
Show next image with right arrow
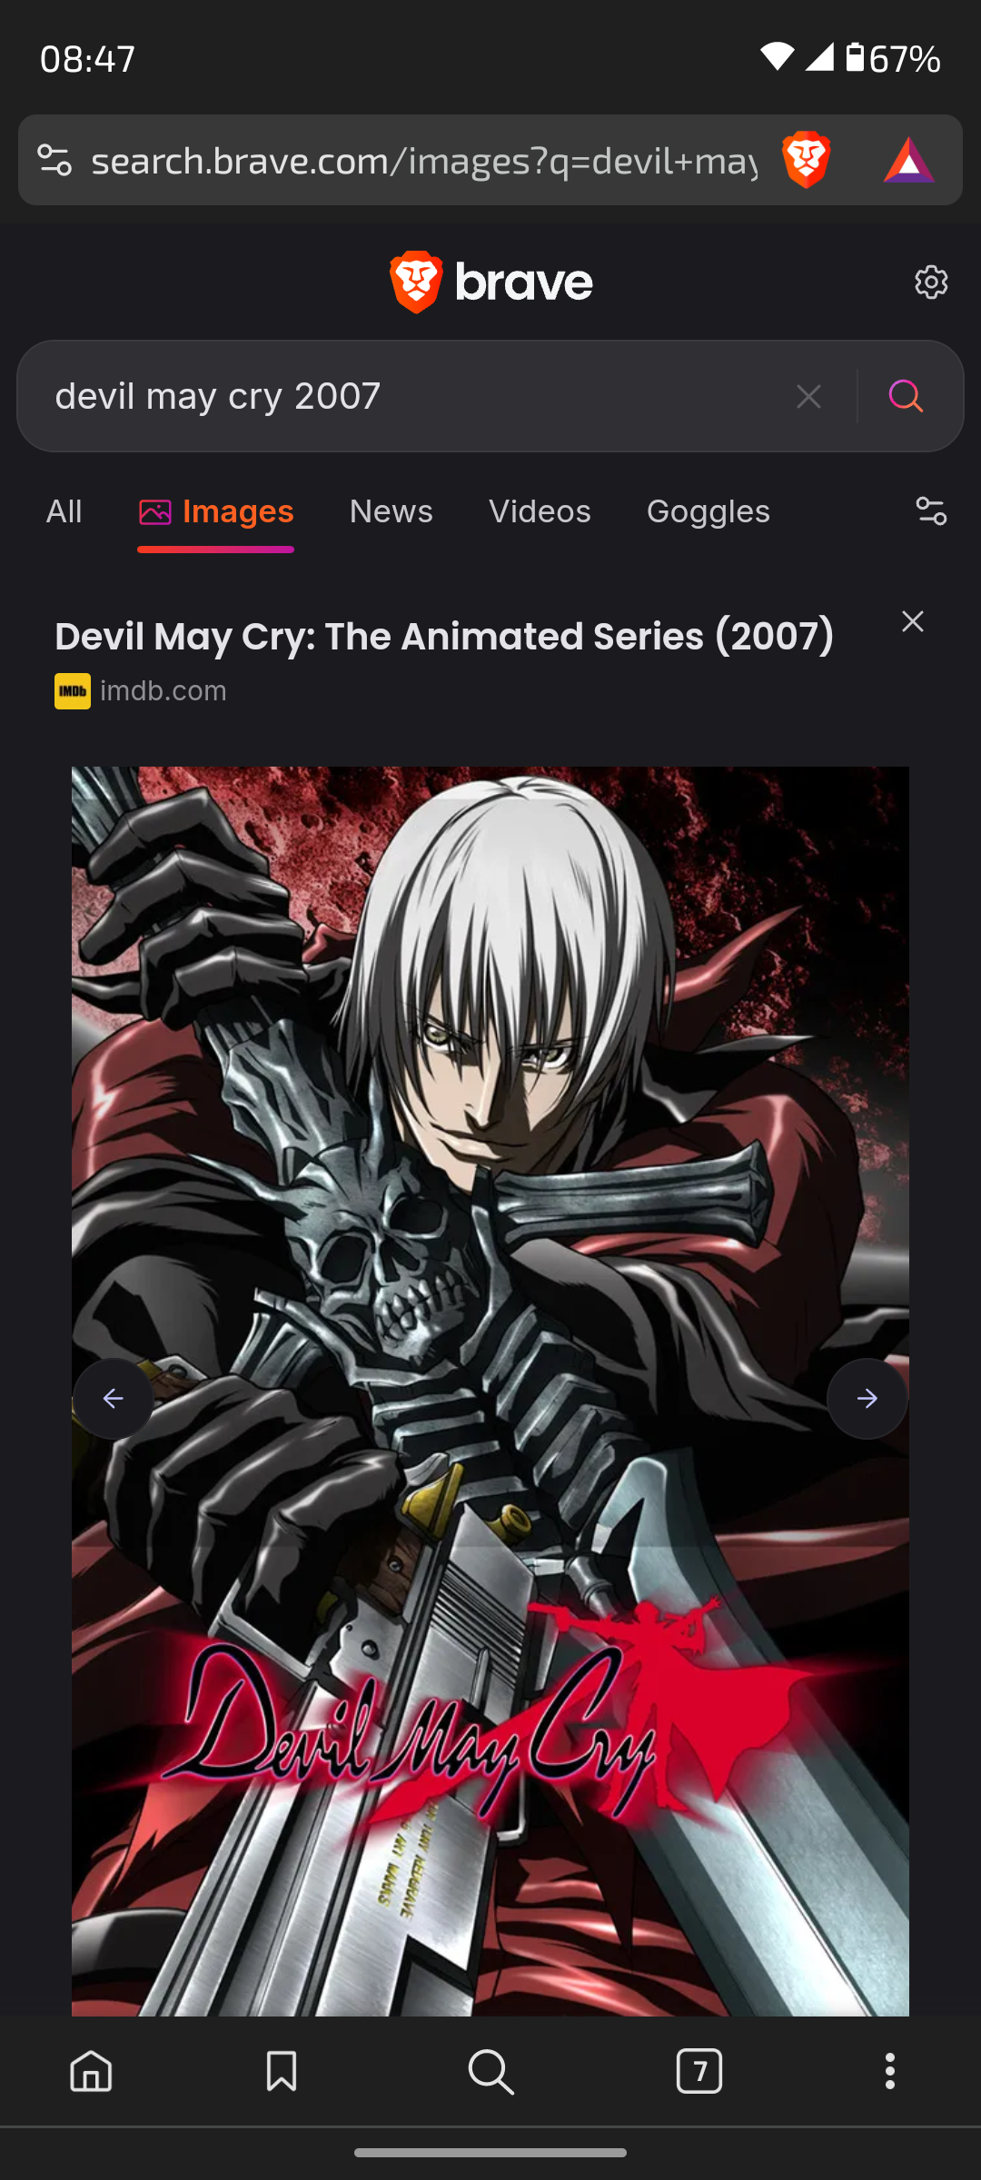click(x=867, y=1399)
